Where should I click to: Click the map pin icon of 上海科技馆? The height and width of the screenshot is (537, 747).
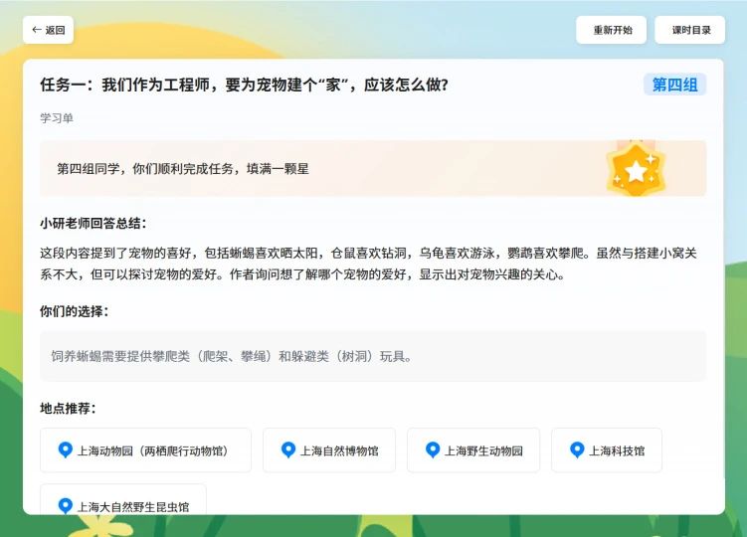pyautogui.click(x=577, y=449)
